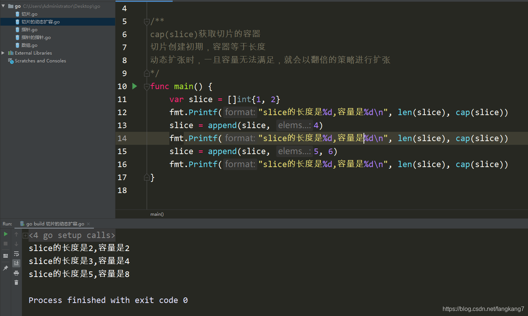The height and width of the screenshot is (316, 528).
Task: Click the green run gutter arrow at line 10
Action: pyautogui.click(x=135, y=86)
